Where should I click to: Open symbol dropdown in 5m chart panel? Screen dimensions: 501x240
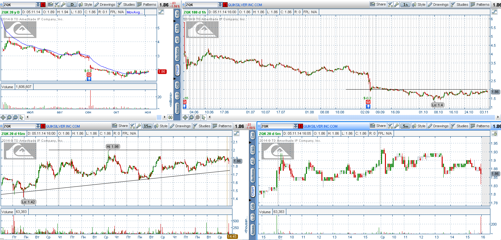pyautogui.click(x=296, y=126)
